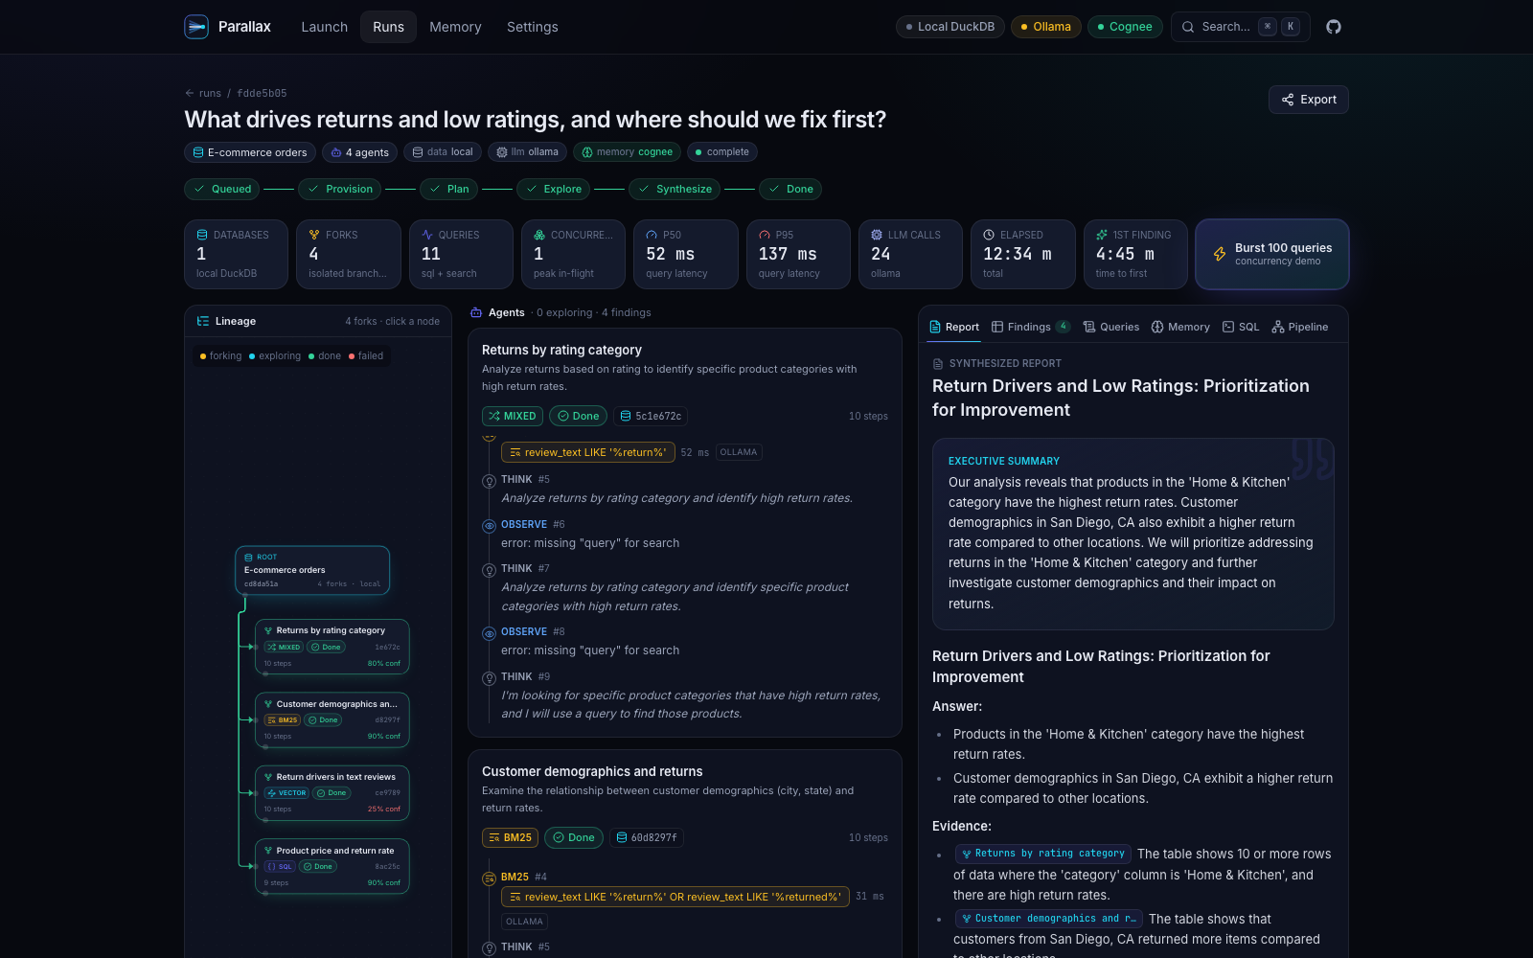Image resolution: width=1533 pixels, height=958 pixels.
Task: Click the Queries pulse icon
Action: click(427, 235)
